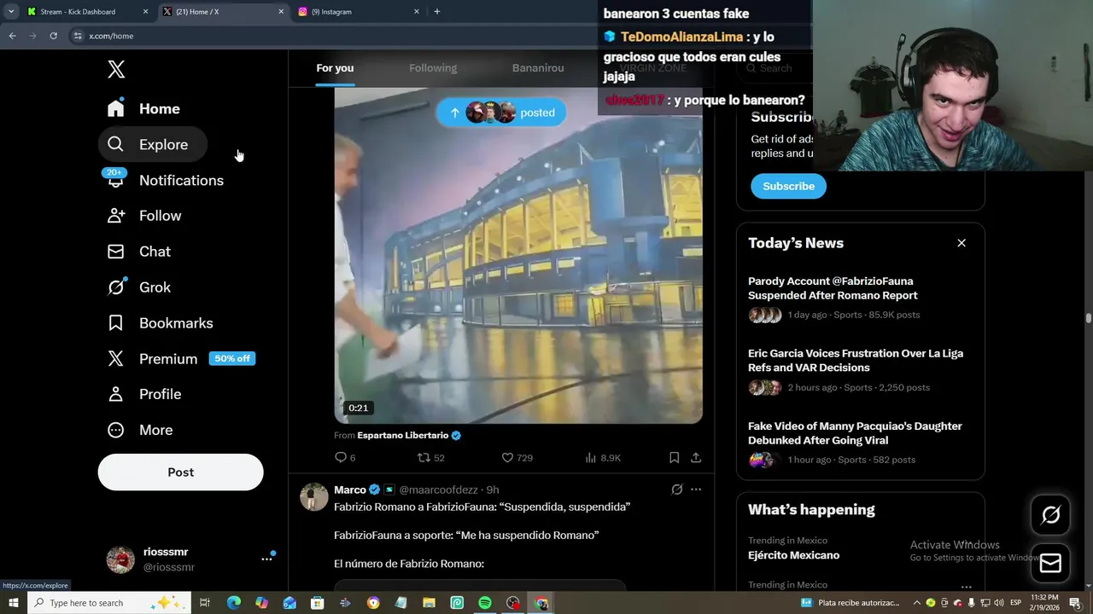The height and width of the screenshot is (614, 1093).
Task: Open the Windows notification center
Action: [1076, 603]
